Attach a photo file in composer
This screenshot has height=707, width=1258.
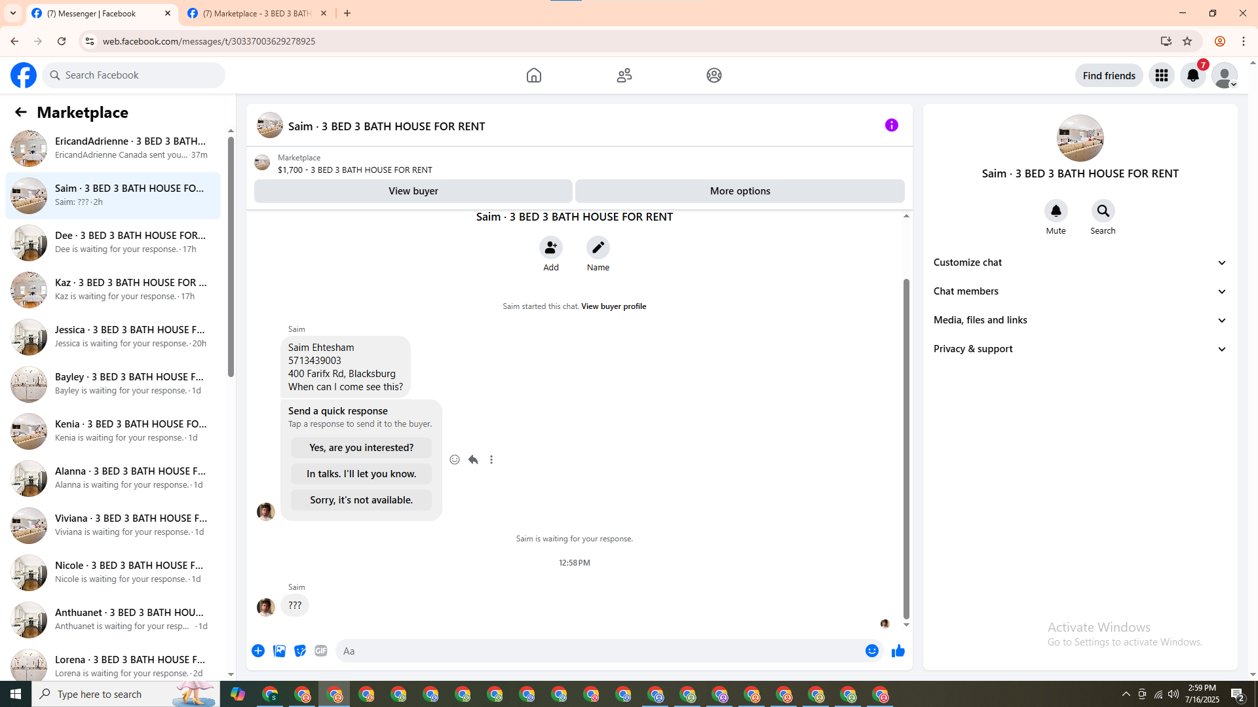pos(279,651)
